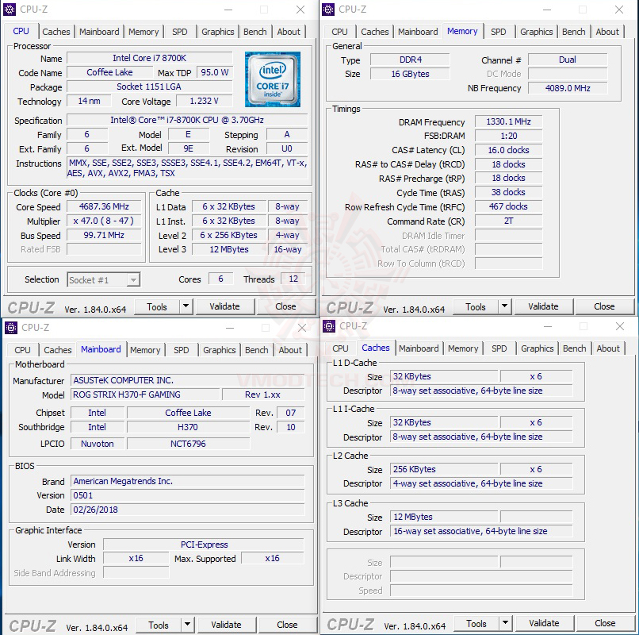Open the Graphics tab on the Memory window
The width and height of the screenshot is (639, 635).
(x=537, y=32)
